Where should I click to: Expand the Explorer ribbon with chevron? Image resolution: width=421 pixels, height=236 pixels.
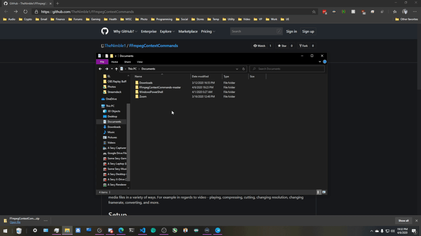(x=320, y=62)
